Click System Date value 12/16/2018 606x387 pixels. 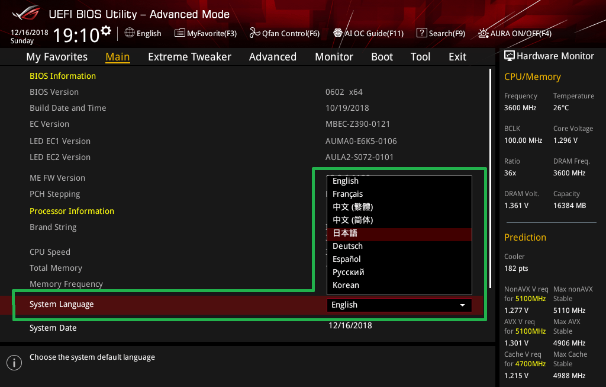(350, 325)
